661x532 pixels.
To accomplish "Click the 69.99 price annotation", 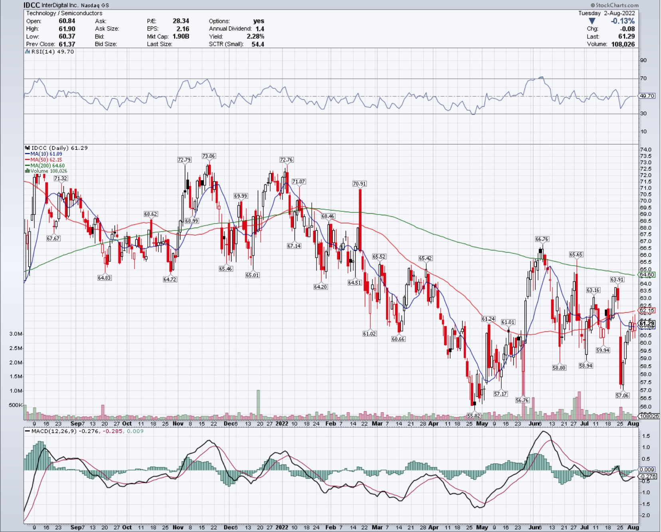I will coord(241,196).
